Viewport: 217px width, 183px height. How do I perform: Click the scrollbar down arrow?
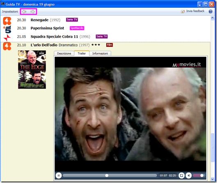(x=212, y=179)
